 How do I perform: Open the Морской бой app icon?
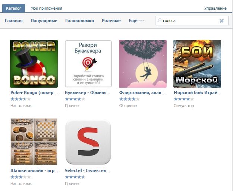click(x=197, y=64)
